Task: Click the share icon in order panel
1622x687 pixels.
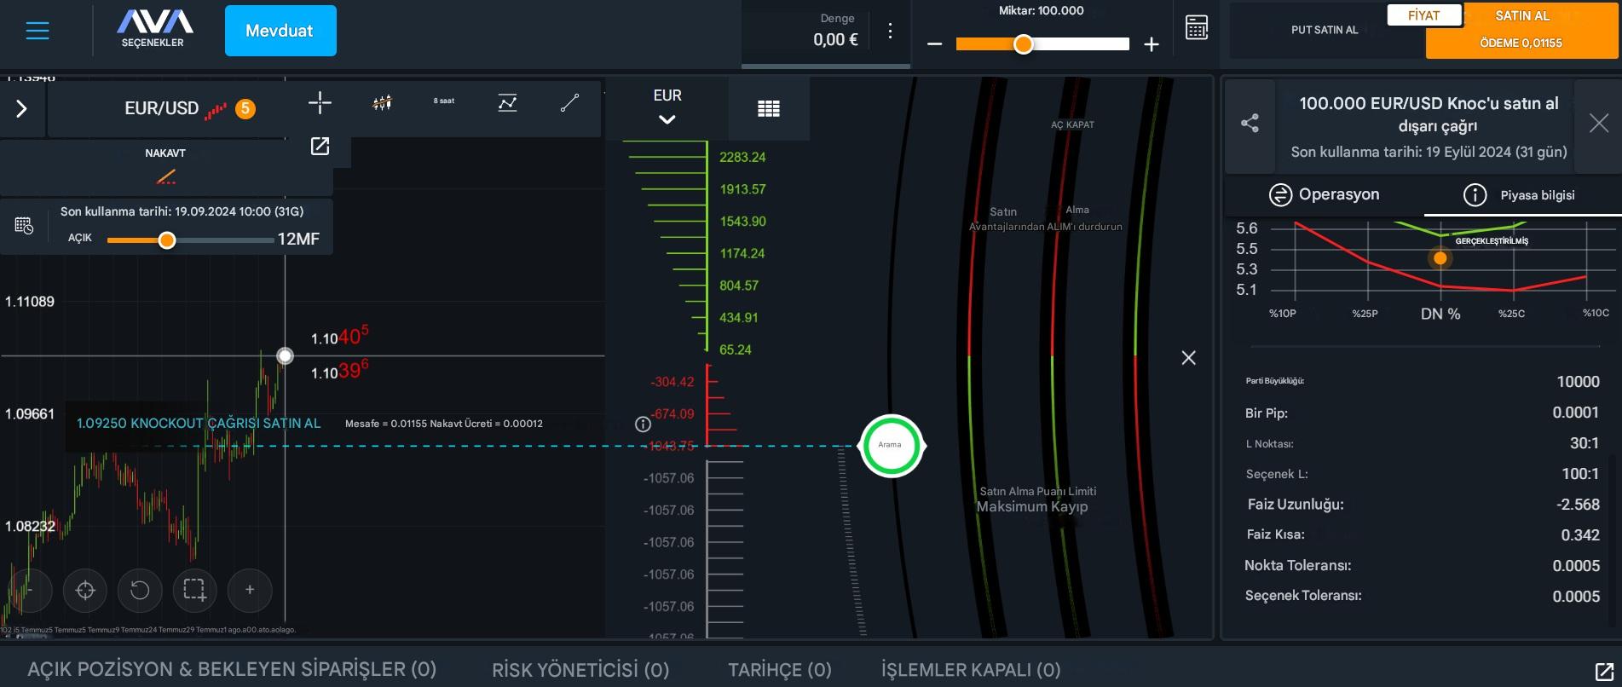Action: tap(1250, 124)
